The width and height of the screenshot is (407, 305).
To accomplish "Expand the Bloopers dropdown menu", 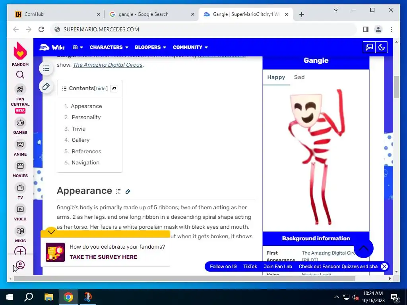I will click(150, 47).
